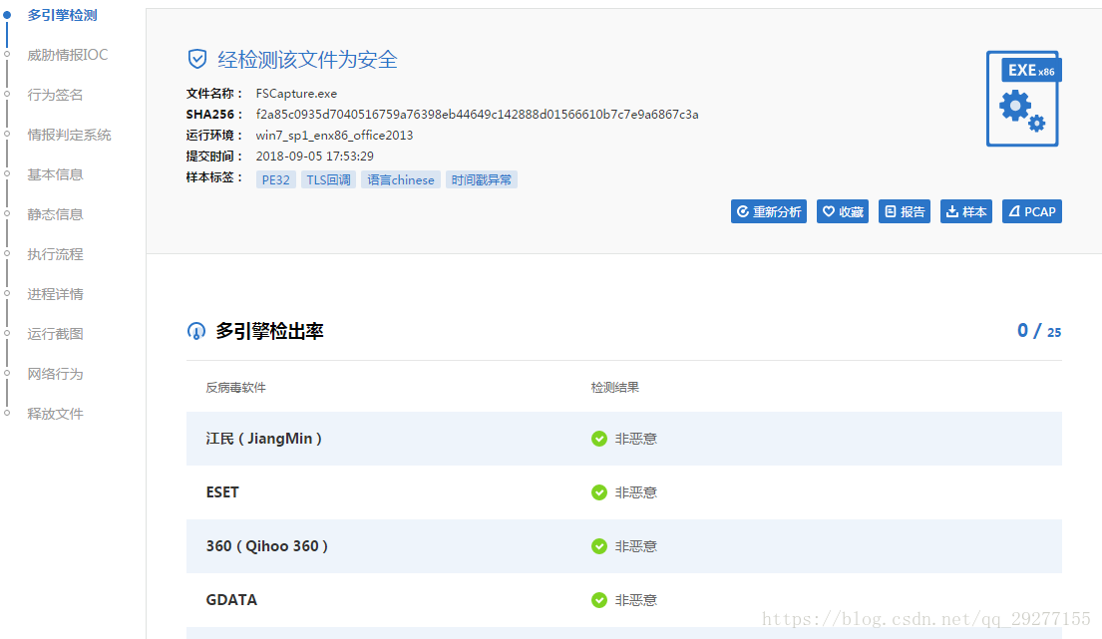Click ESET green check icon

(598, 492)
